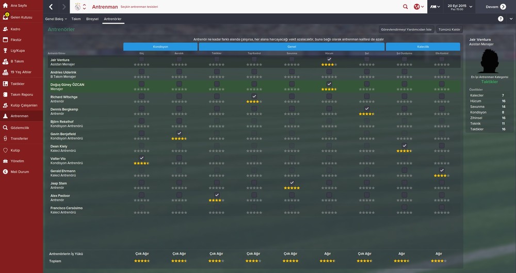Uncheck Dennis Bergkamp's Şut checkbox
Screen dimensions: 516x273
(x=366, y=109)
